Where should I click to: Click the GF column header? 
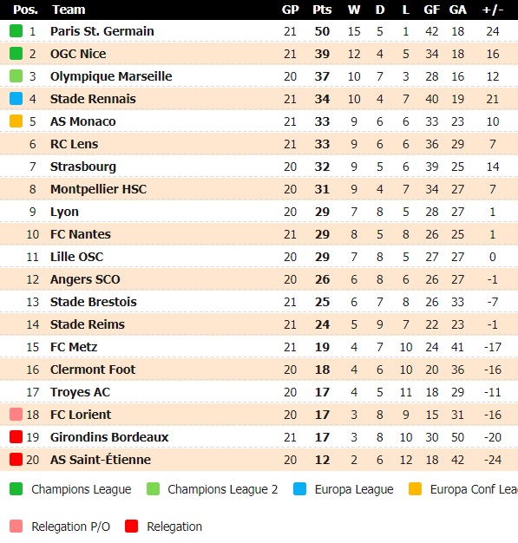coord(432,10)
